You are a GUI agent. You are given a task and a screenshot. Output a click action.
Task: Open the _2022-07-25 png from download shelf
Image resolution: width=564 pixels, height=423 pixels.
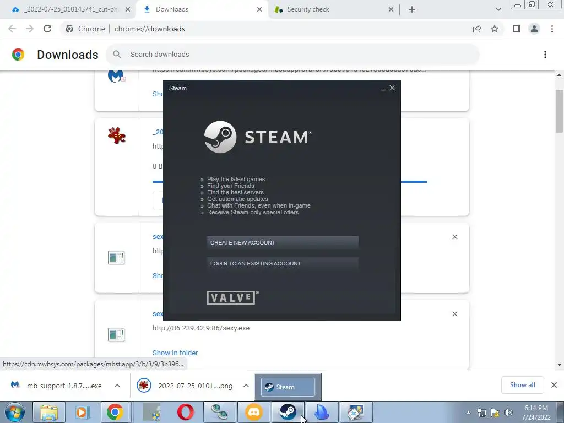click(185, 386)
